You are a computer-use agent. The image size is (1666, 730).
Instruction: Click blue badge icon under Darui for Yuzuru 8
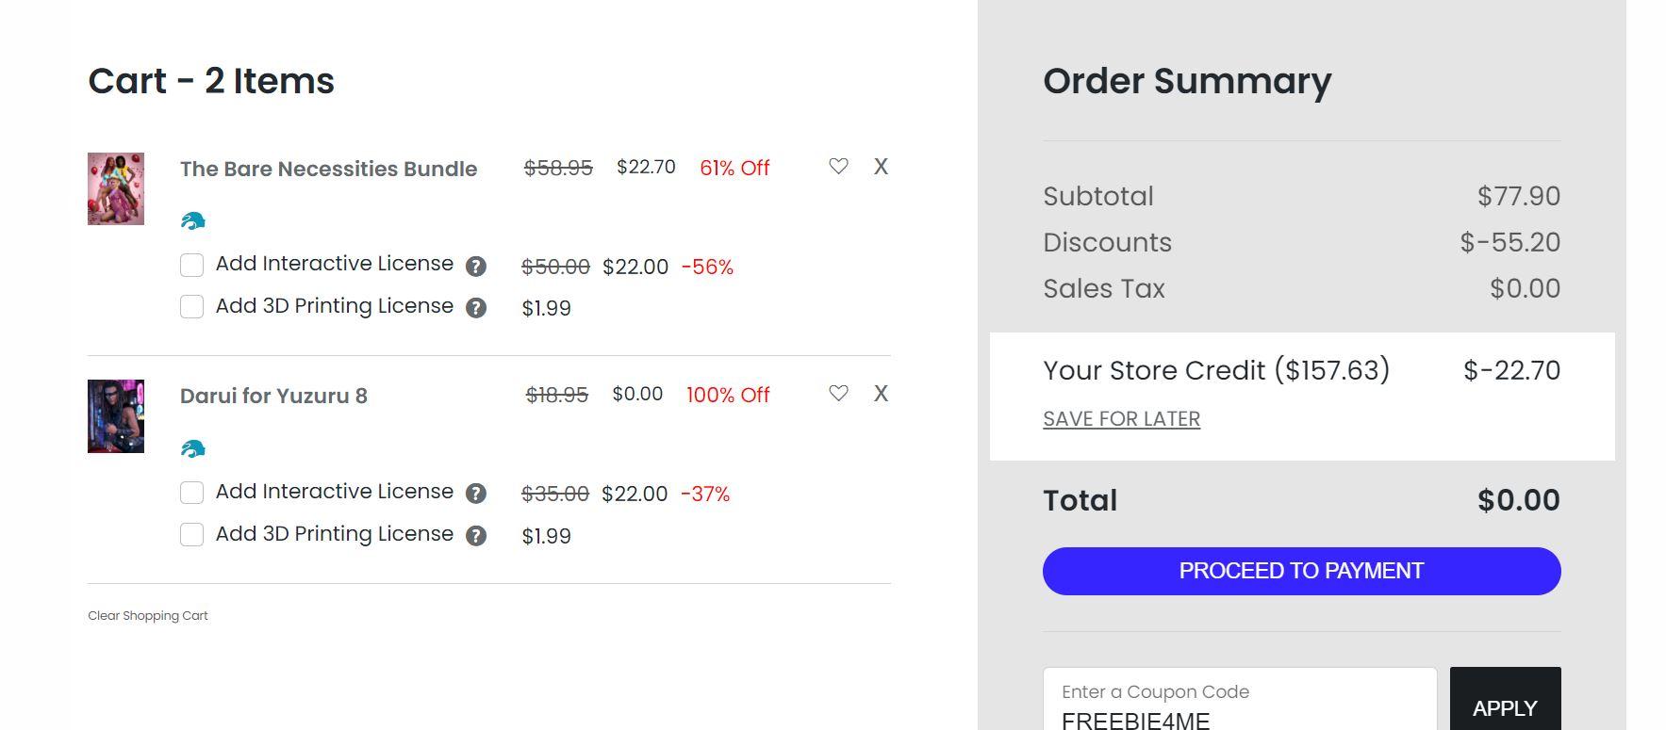pyautogui.click(x=193, y=449)
